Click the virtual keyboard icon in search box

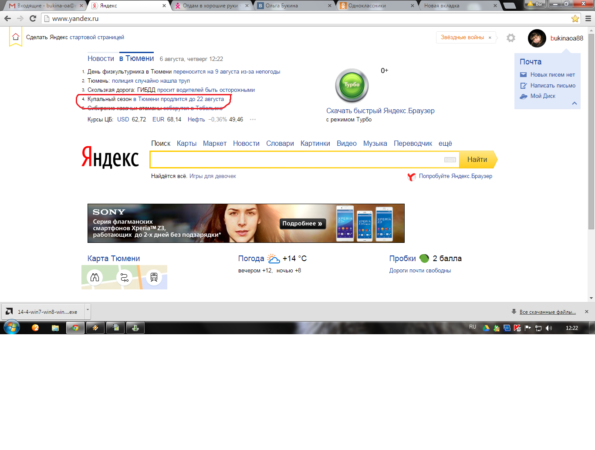pyautogui.click(x=450, y=160)
